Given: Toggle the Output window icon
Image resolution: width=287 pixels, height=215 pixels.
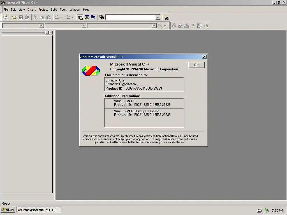Looking at the screenshot, I should pyautogui.click(x=87, y=17).
